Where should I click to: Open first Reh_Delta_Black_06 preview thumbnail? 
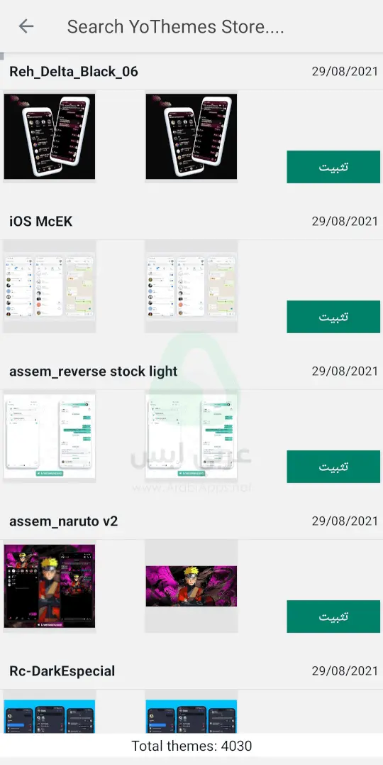tap(50, 136)
